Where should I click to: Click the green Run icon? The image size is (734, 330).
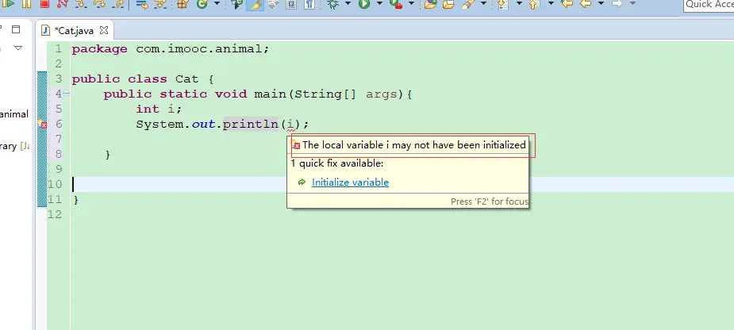[x=364, y=4]
